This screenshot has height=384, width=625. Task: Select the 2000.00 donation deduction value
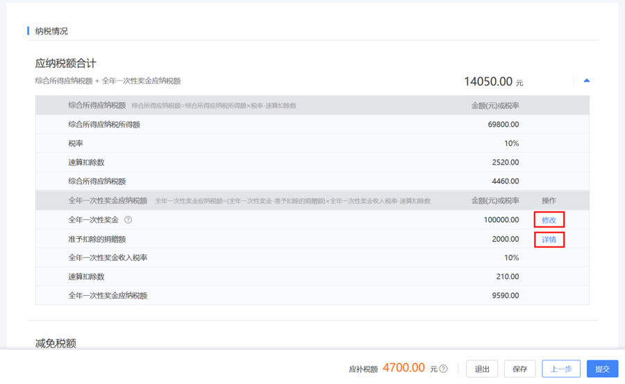[x=505, y=239]
